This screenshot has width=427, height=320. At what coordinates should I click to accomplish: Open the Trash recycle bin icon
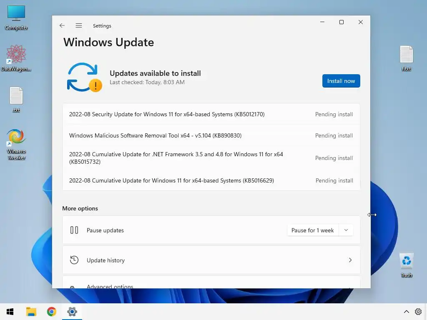(x=406, y=265)
